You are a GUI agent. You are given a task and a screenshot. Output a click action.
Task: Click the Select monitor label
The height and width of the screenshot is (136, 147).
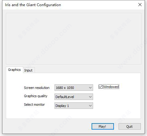tap(34, 105)
